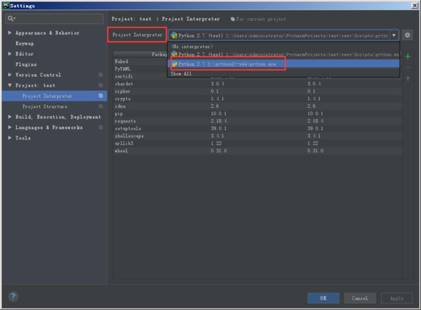Select the requests package row
The image size is (421, 310).
click(x=257, y=121)
